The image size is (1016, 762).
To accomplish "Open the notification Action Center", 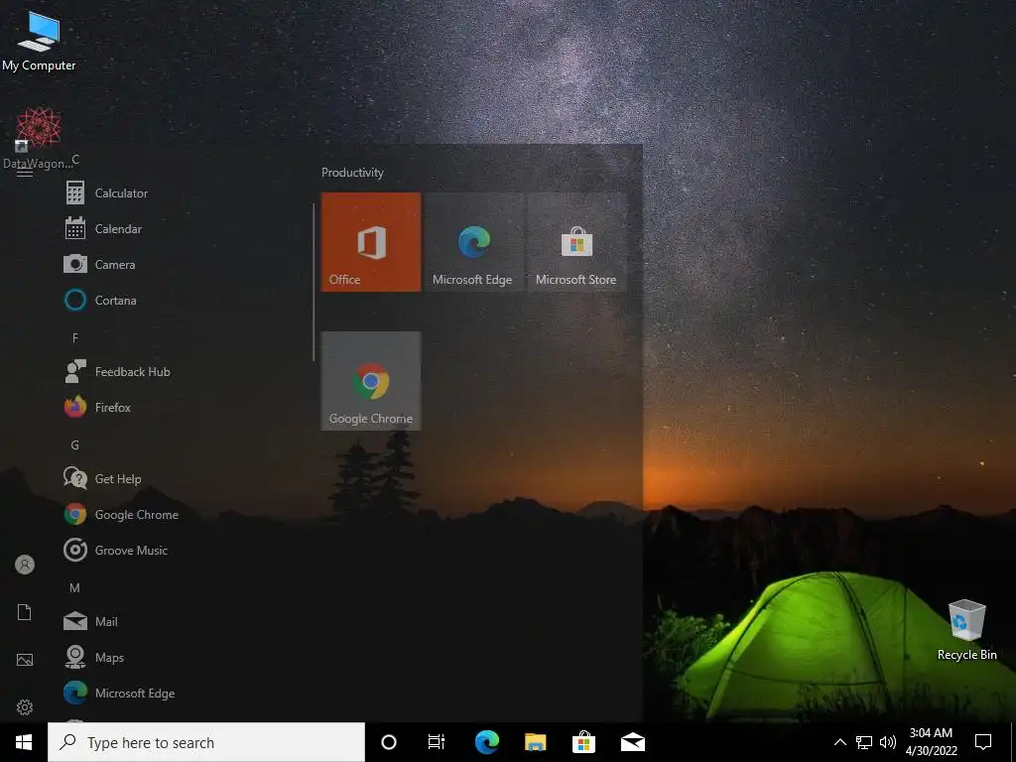I will (983, 742).
